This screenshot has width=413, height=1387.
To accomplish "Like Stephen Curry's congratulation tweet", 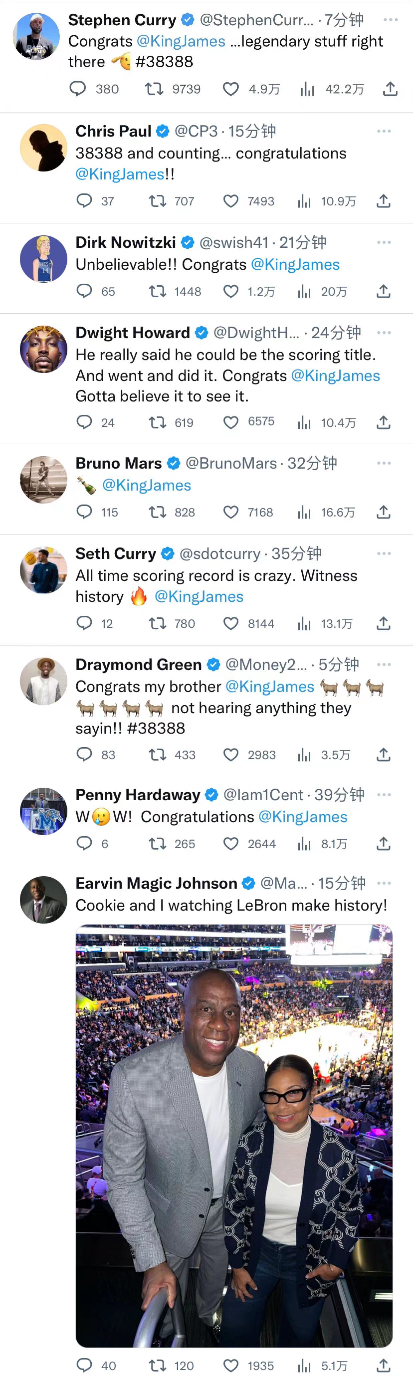I will (x=231, y=89).
